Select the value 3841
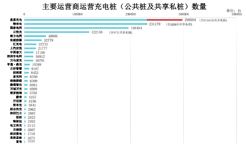This screenshot has width=246, height=148. pos(32,105)
